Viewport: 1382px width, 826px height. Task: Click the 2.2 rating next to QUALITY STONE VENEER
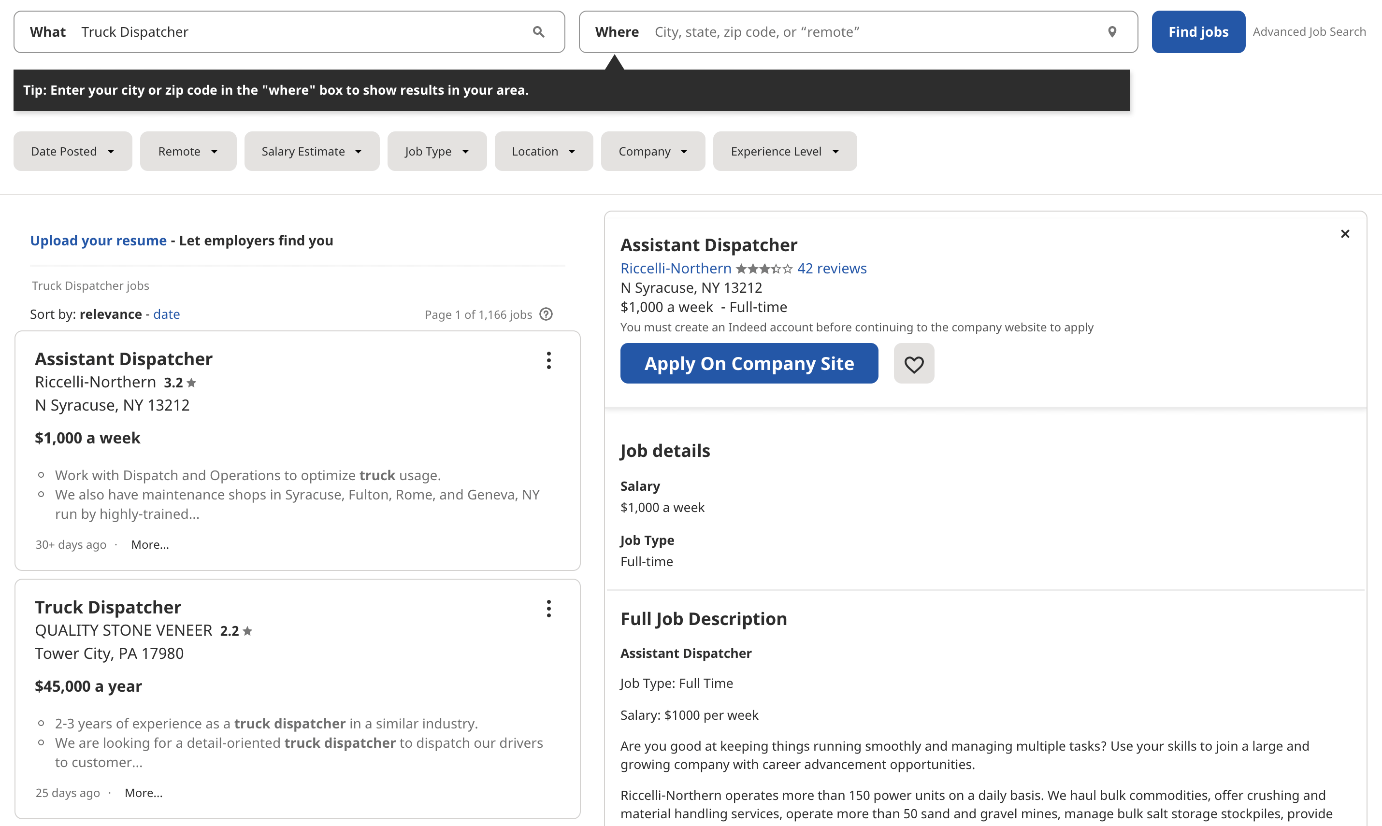tap(236, 631)
